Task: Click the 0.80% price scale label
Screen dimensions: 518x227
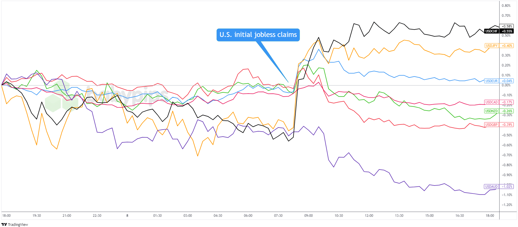Action: 506,6
